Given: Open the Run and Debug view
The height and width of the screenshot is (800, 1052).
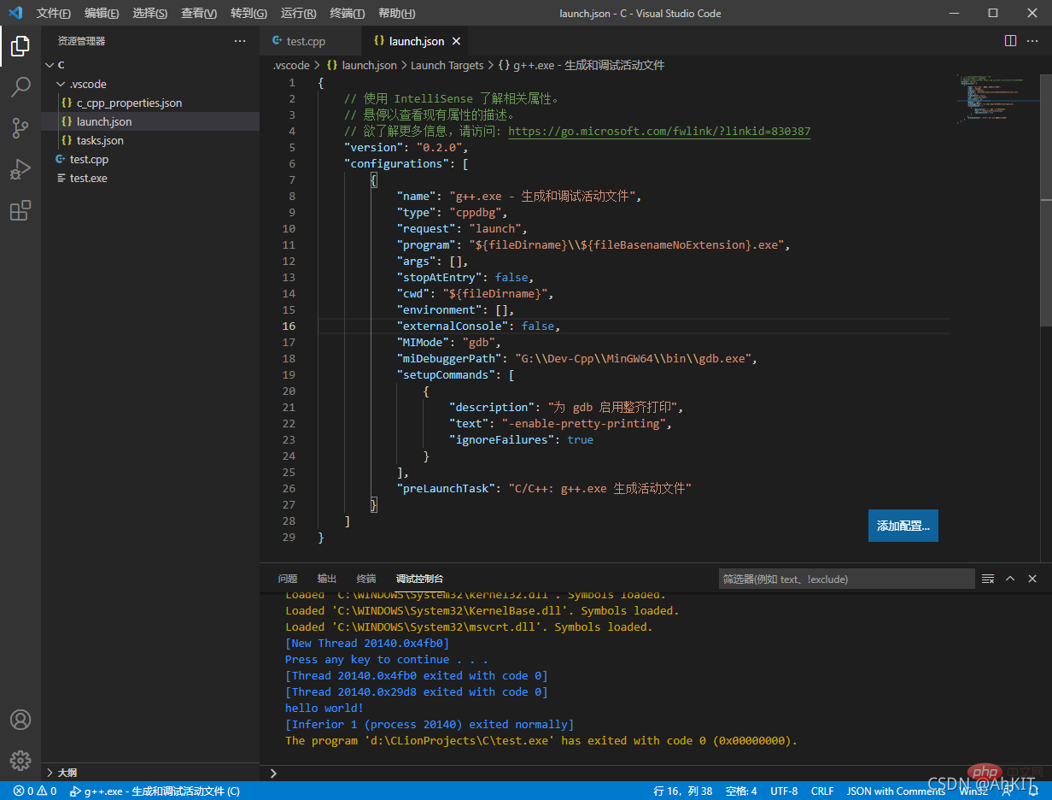Looking at the screenshot, I should (x=20, y=169).
